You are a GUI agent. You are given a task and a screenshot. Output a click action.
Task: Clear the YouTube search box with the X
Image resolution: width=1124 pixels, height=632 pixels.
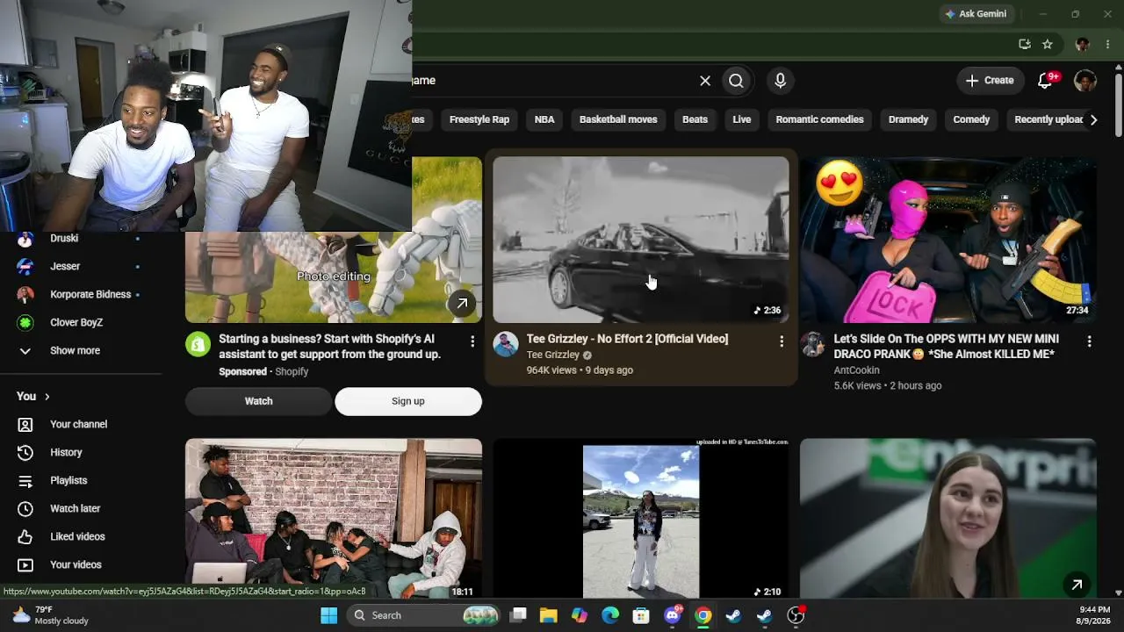pyautogui.click(x=705, y=81)
